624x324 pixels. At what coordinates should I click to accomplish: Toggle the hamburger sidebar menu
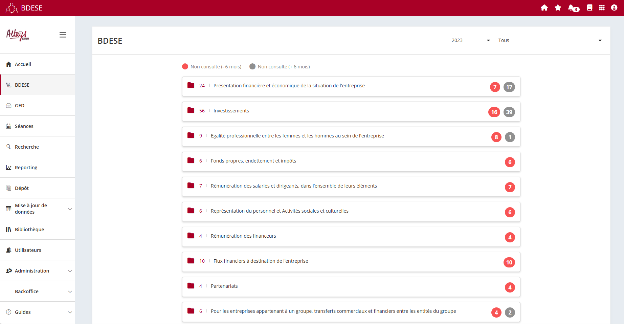[x=63, y=35]
